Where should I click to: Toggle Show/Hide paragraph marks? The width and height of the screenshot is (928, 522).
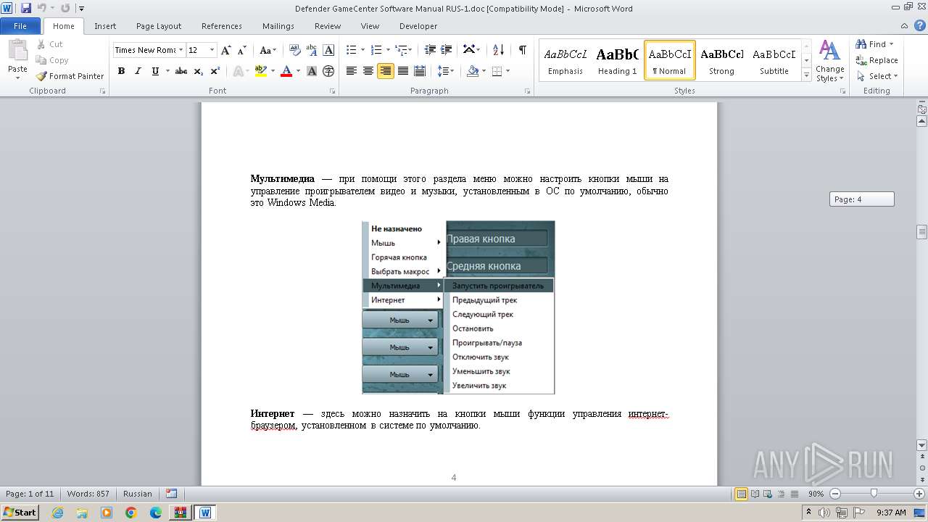(x=522, y=50)
